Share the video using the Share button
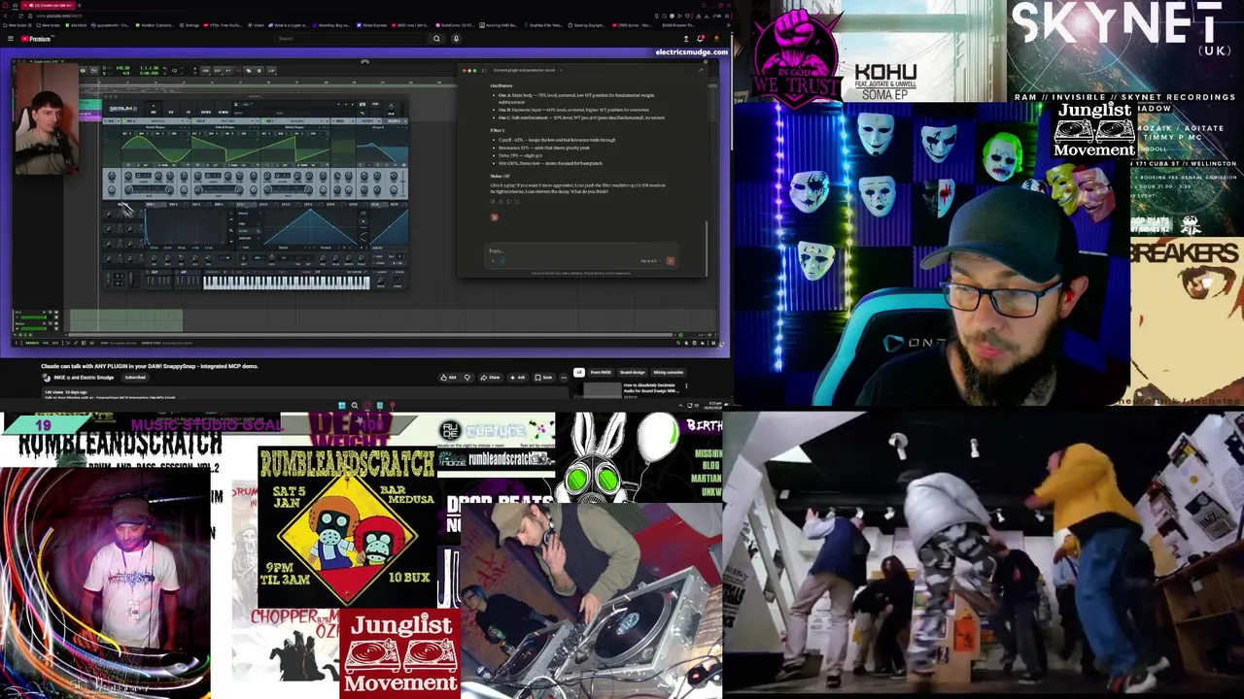This screenshot has height=699, width=1244. [491, 378]
